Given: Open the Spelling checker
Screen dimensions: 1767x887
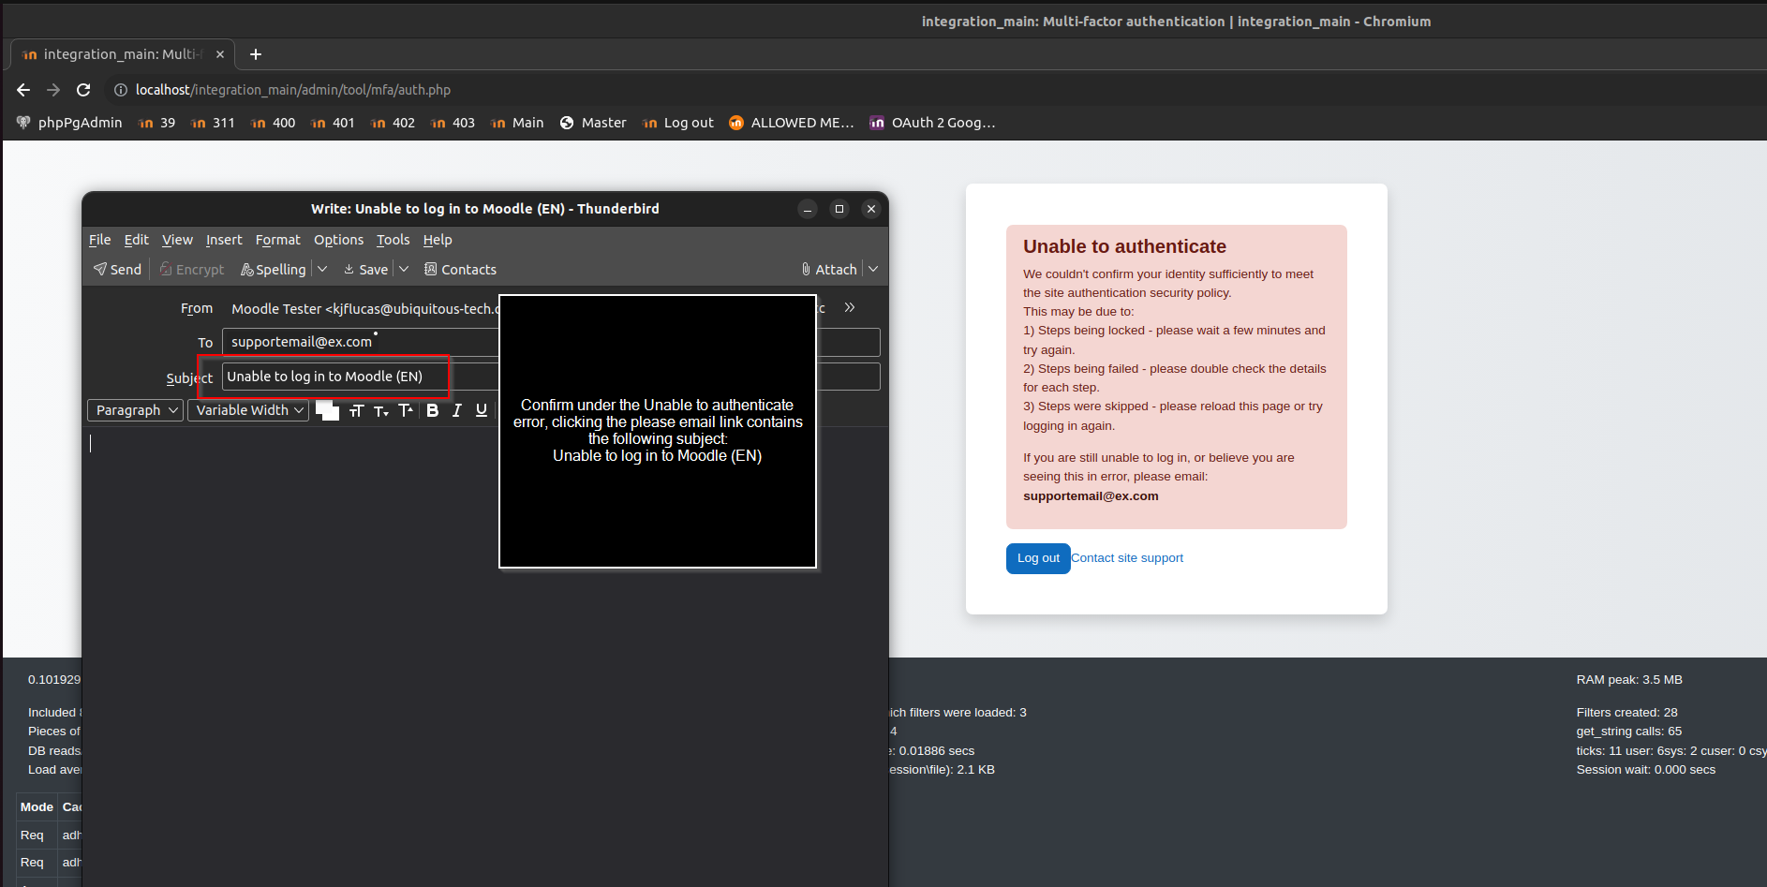Looking at the screenshot, I should click(274, 270).
